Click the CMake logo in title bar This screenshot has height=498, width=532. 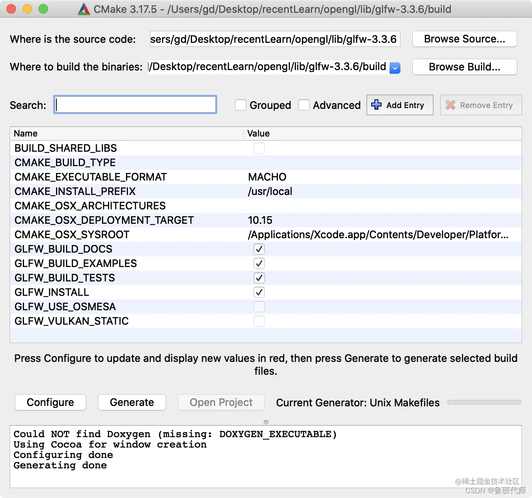click(x=84, y=9)
